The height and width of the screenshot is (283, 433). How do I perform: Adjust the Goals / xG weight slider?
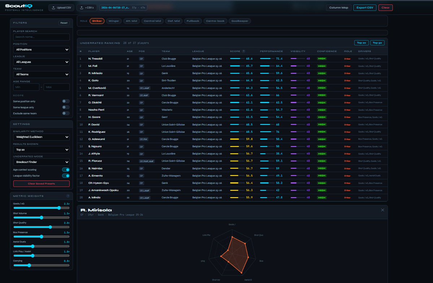point(42,208)
